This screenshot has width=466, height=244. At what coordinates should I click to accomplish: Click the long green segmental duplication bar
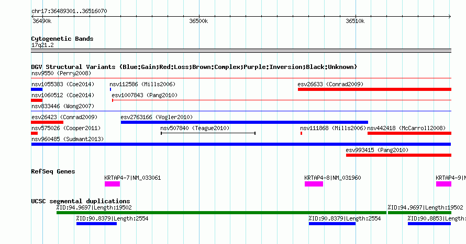pos(221,213)
